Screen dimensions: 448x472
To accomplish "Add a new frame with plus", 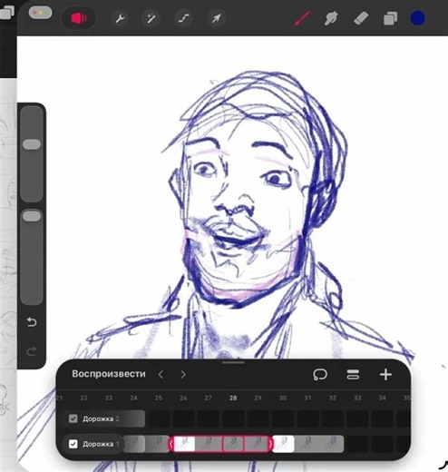I will click(x=385, y=375).
